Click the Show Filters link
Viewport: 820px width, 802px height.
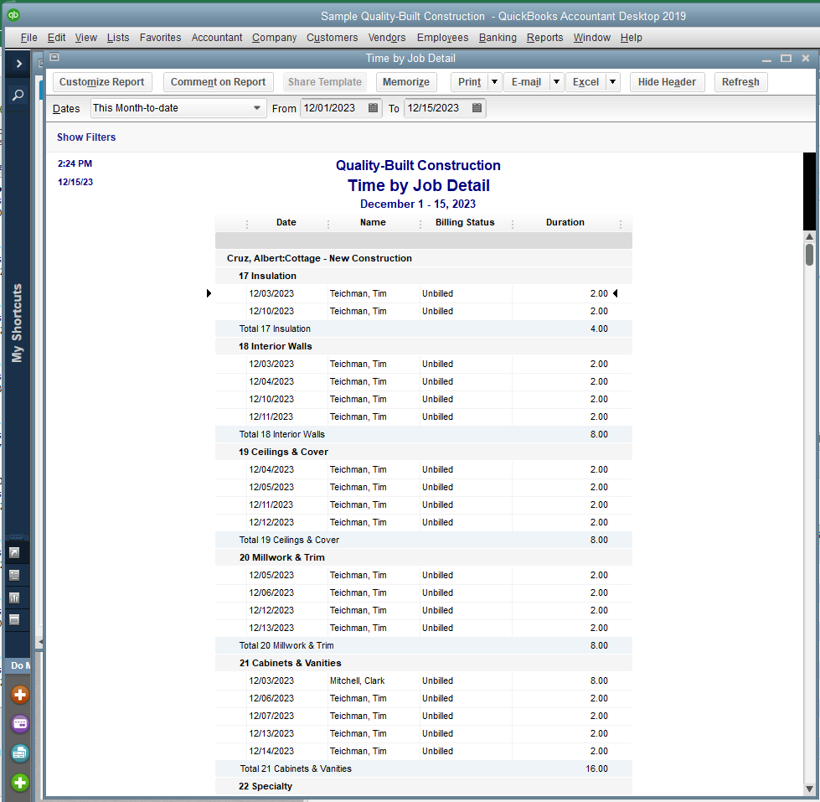[x=85, y=137]
